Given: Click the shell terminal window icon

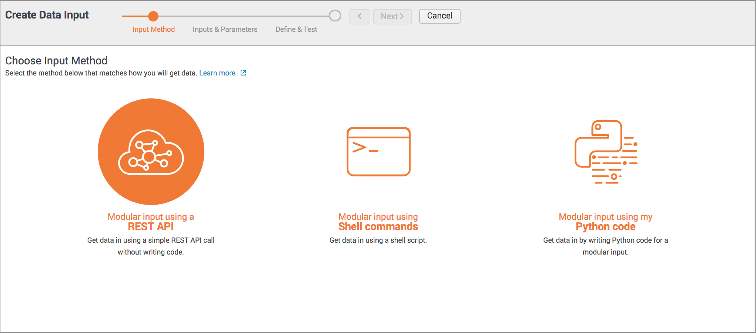Looking at the screenshot, I should (x=378, y=152).
